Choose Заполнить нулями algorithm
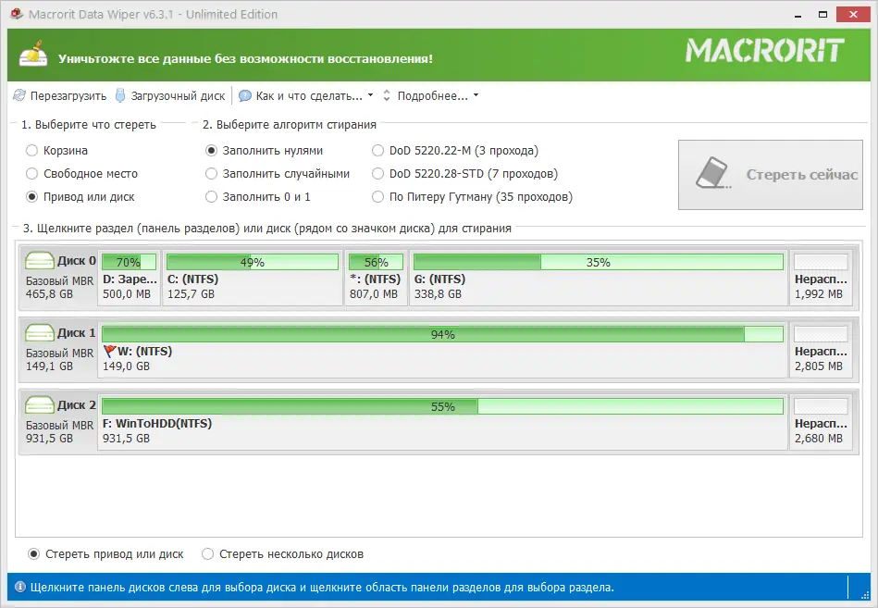Screen dimensions: 878x608 click(x=264, y=150)
